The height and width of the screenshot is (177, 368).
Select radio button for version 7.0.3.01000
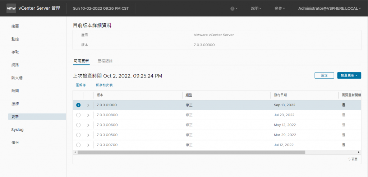coord(78,105)
